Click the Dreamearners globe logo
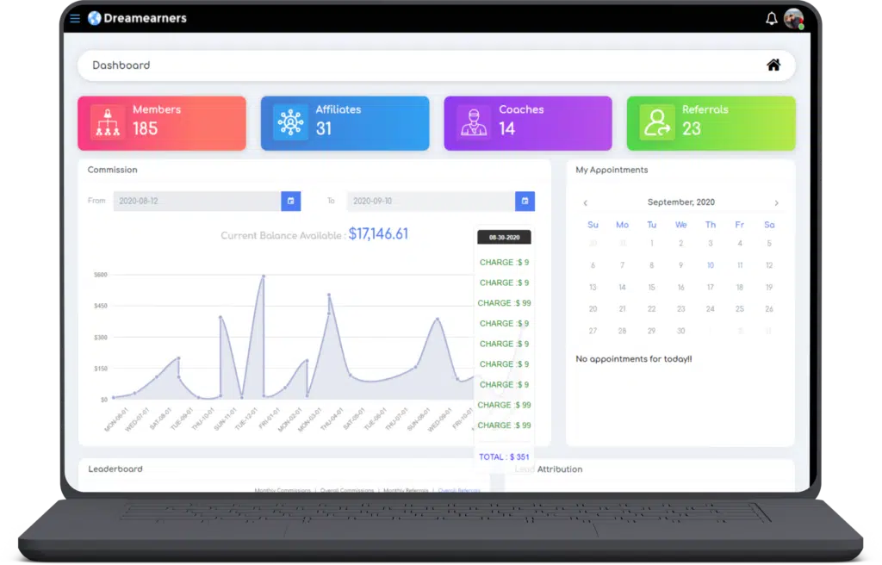This screenshot has width=882, height=565. pyautogui.click(x=95, y=19)
